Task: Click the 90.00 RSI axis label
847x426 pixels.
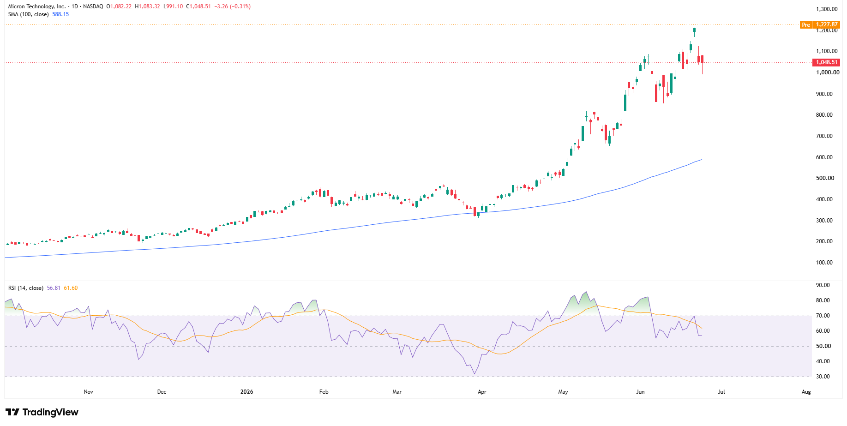Action: [823, 285]
